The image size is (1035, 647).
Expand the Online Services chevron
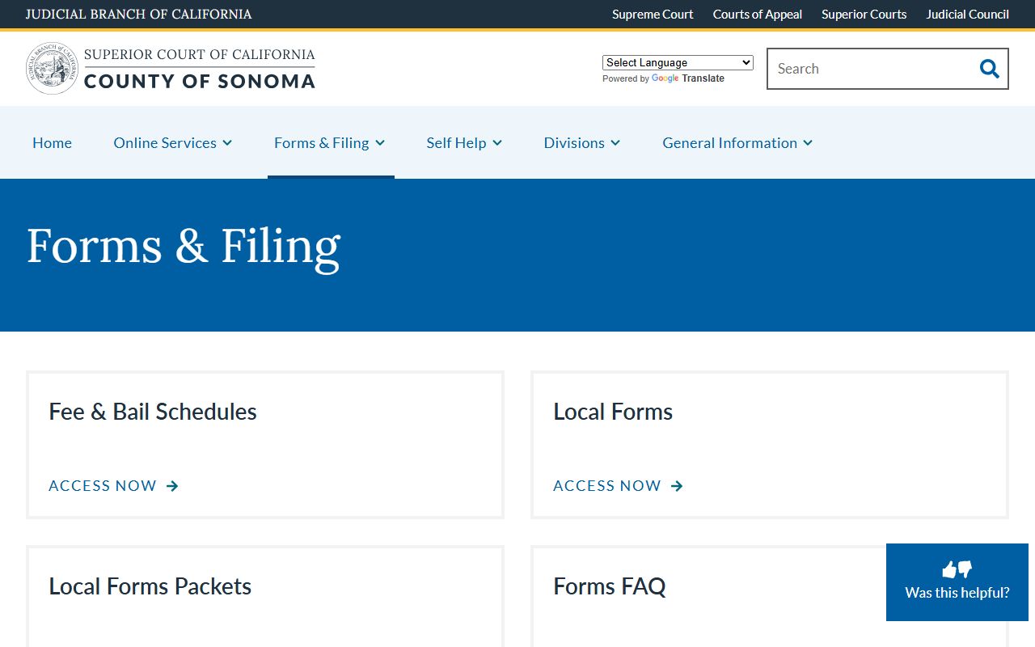click(x=227, y=143)
